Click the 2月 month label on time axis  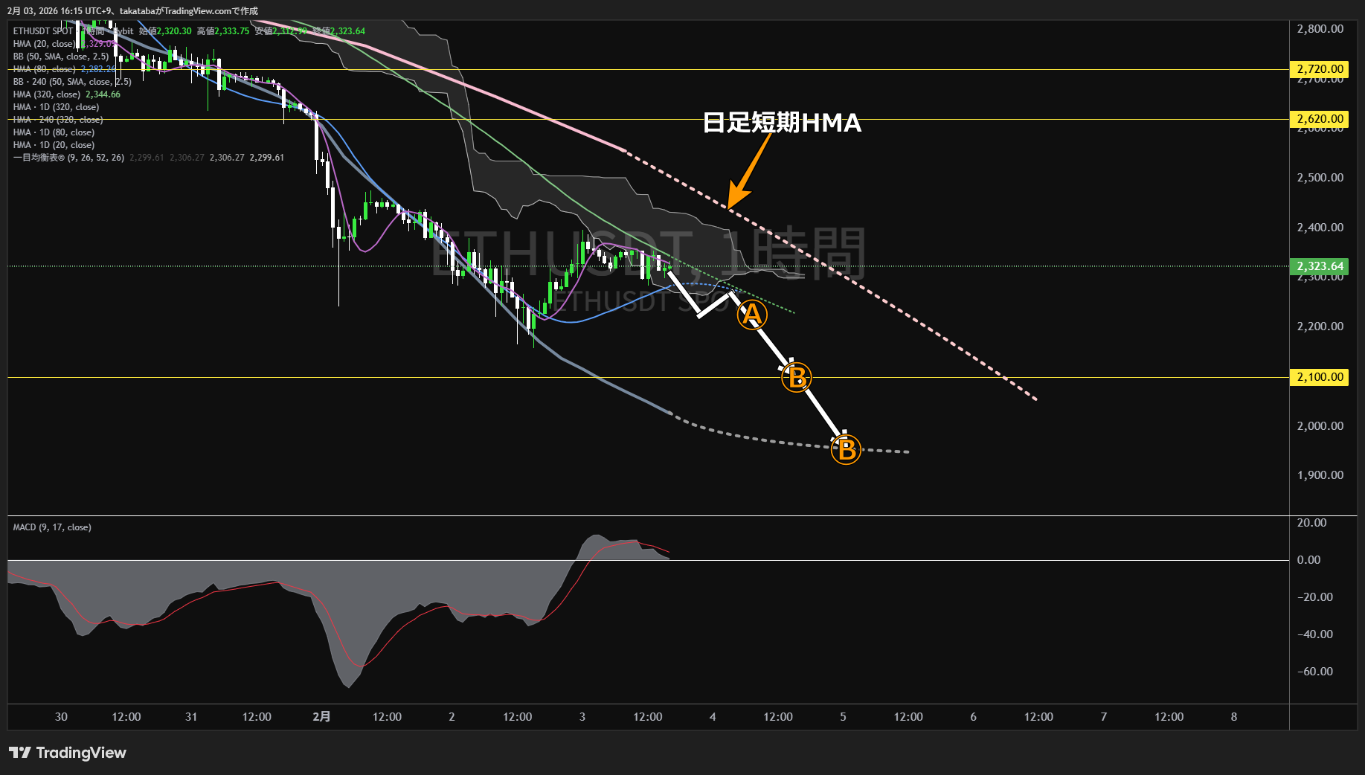click(x=321, y=717)
